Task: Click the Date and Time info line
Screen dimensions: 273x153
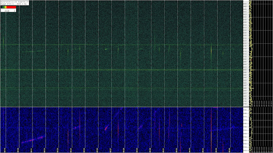Action: (15, 2)
